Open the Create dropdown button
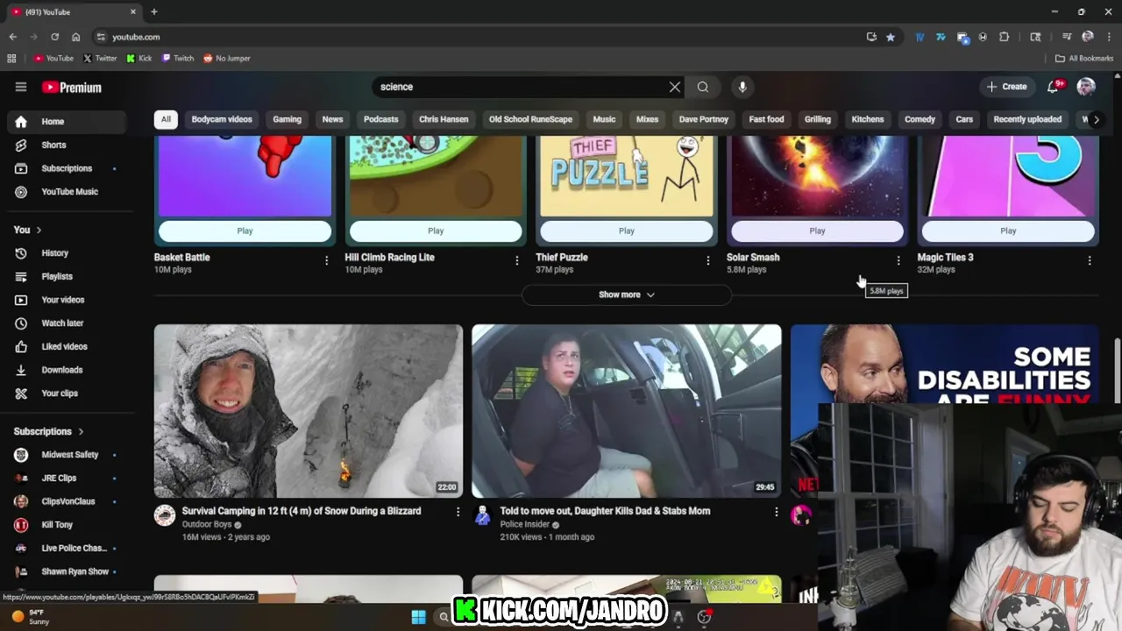Screen dimensions: 1122x631 pos(1006,87)
